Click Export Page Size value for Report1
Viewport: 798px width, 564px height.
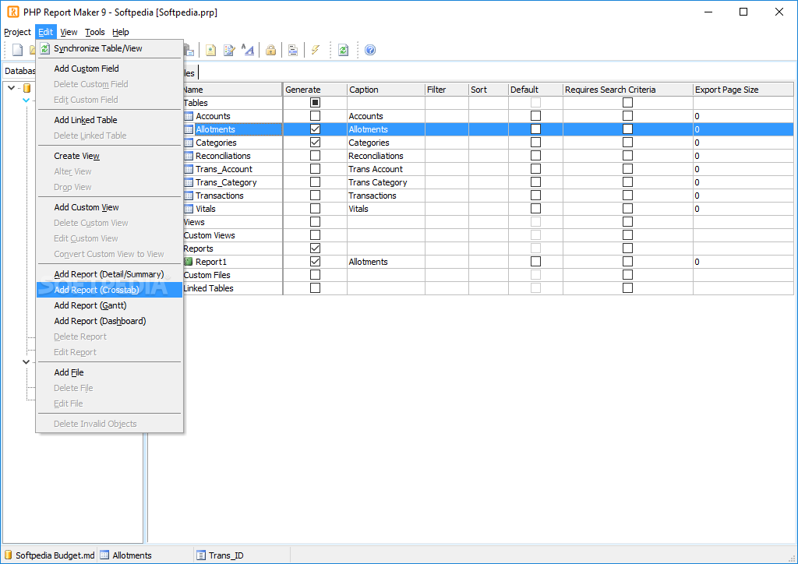point(743,262)
